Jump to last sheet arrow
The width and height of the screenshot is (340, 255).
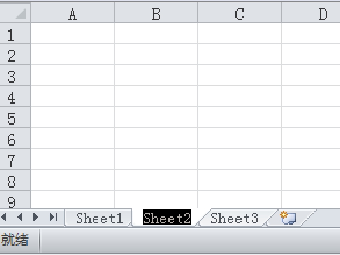pos(53,217)
